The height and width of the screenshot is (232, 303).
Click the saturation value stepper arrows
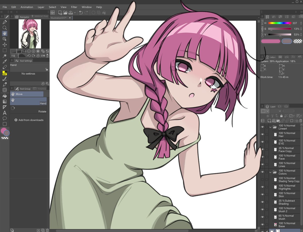301,29
